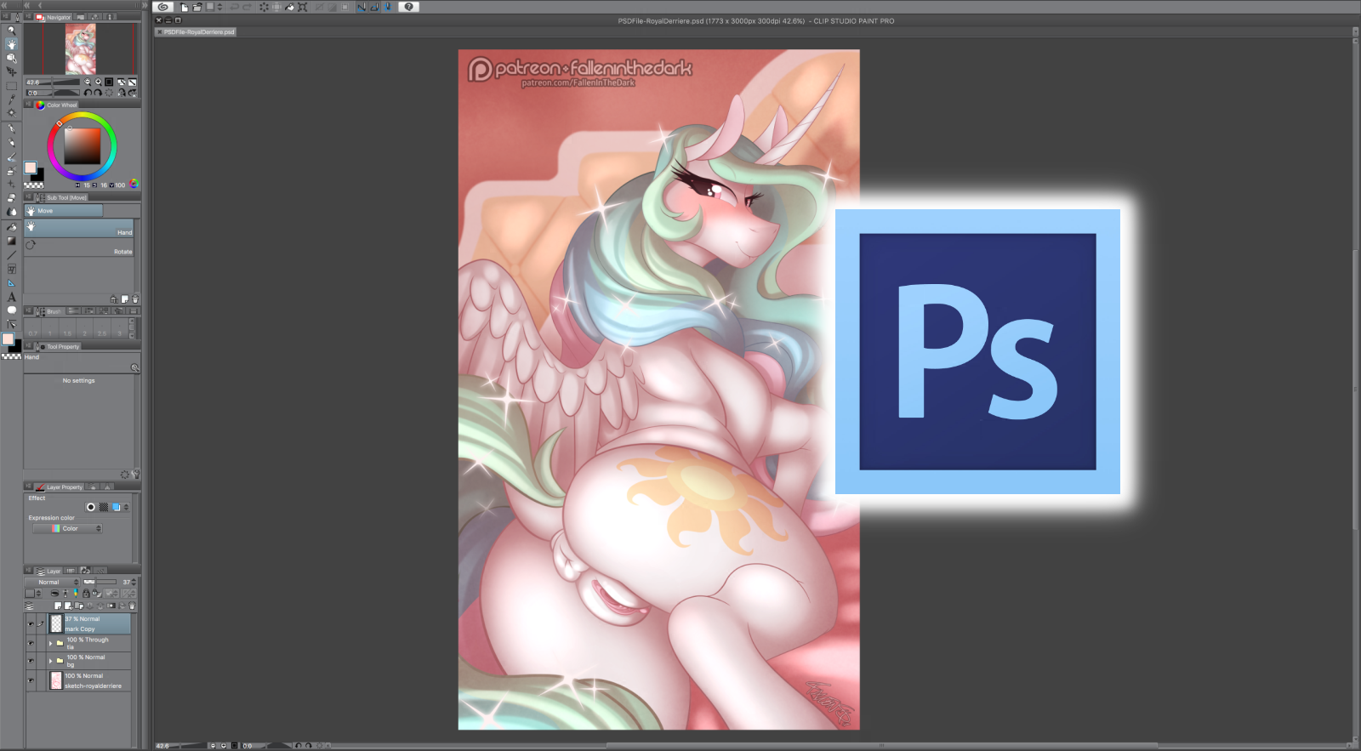Click Delete Layer trash icon
The height and width of the screenshot is (751, 1361).
click(132, 606)
